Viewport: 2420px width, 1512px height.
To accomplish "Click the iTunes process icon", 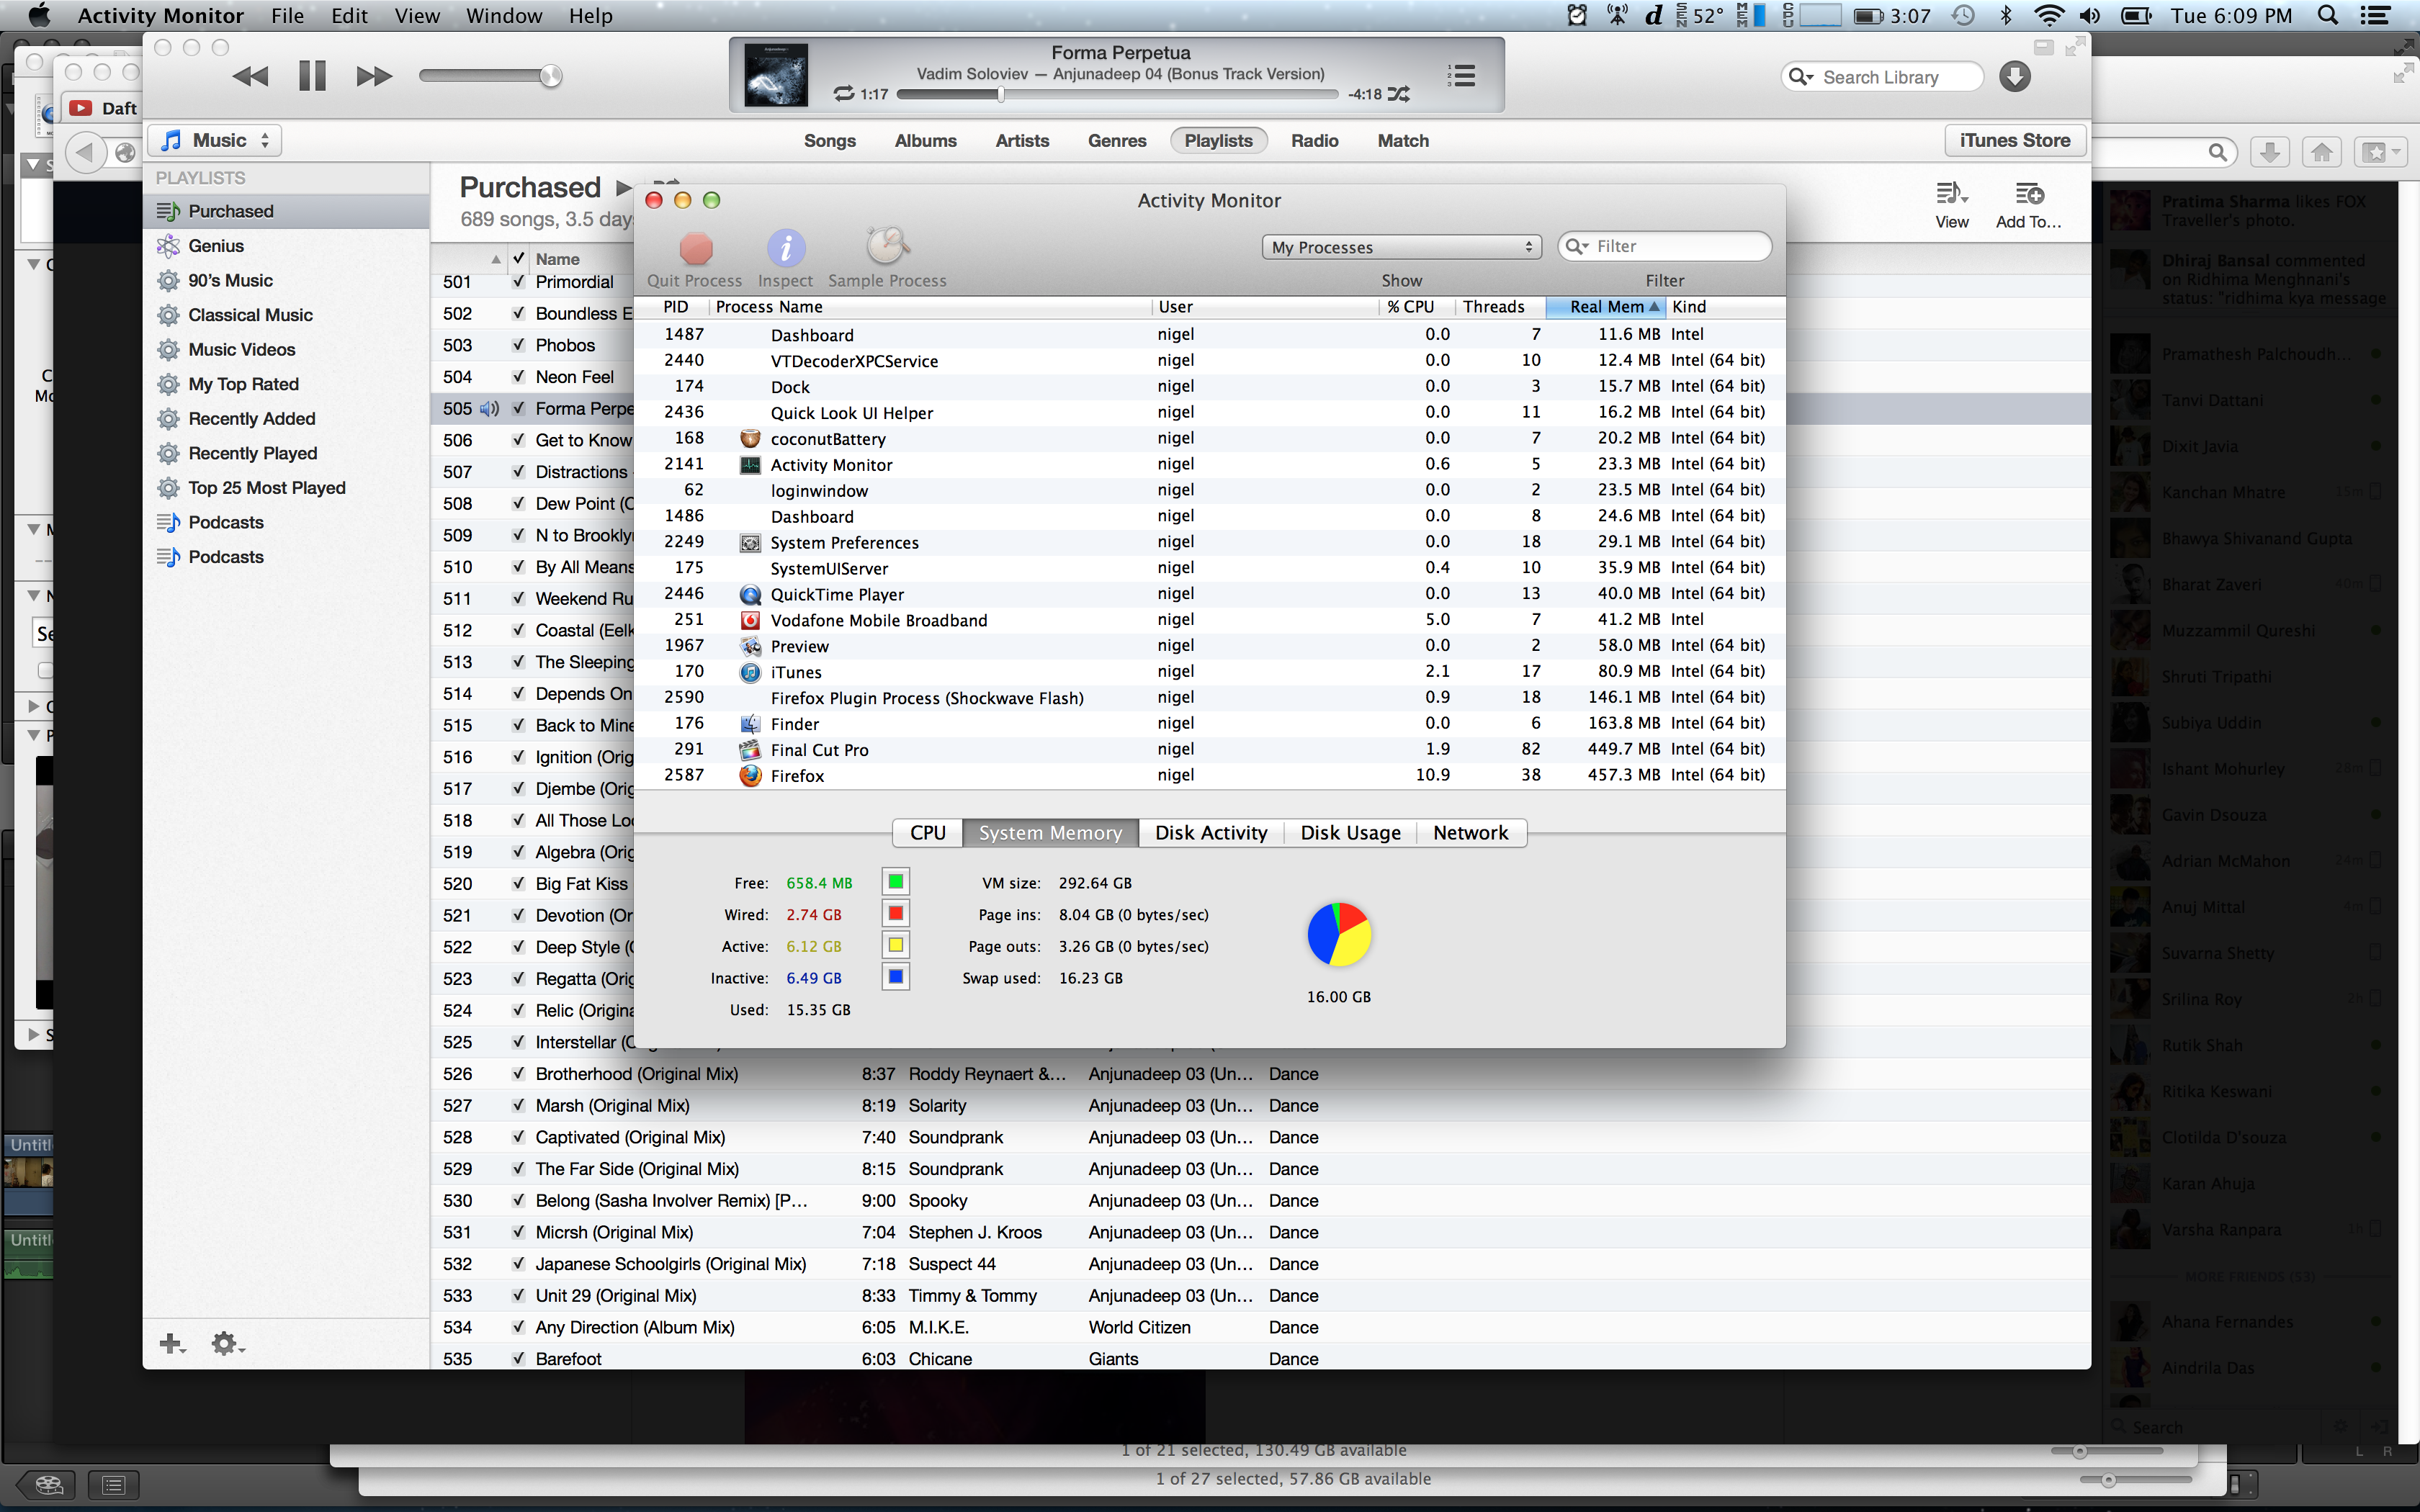I will pyautogui.click(x=750, y=672).
